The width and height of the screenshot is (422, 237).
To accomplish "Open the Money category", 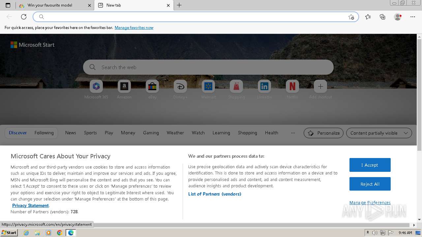I will (x=128, y=133).
